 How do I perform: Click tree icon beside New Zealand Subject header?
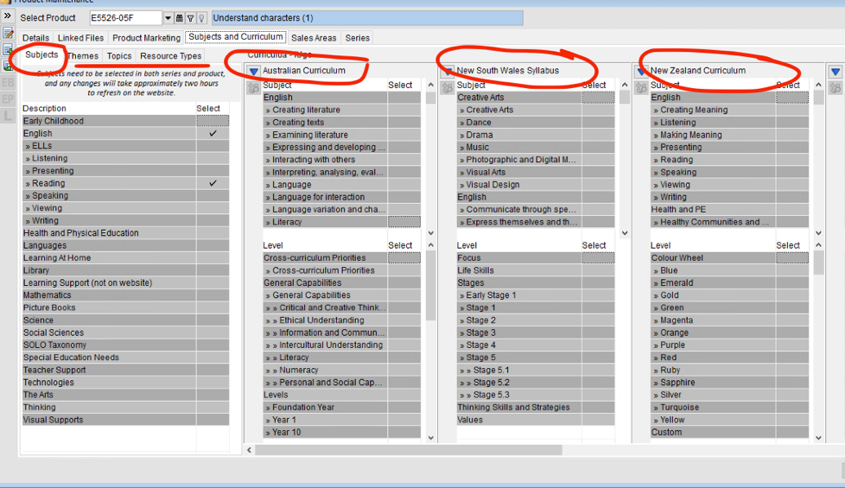(641, 88)
